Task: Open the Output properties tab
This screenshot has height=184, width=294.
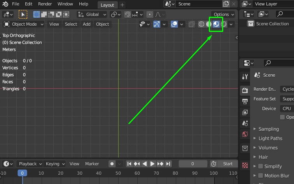Action: tap(245, 102)
